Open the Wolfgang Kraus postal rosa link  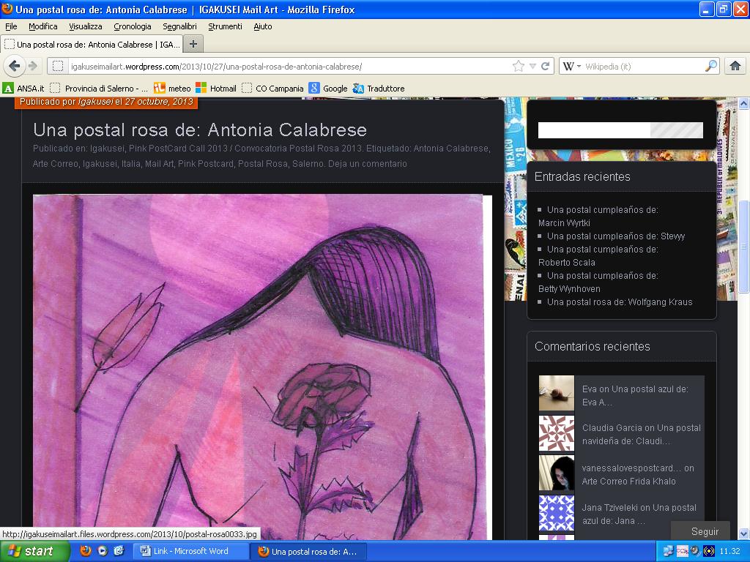(x=620, y=301)
